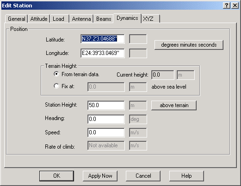Select the Beams tab
Image resolution: width=241 pixels, height=186 pixels.
tap(104, 19)
